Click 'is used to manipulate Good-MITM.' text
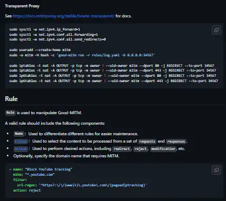This screenshot has width=226, height=201. pos(50,113)
